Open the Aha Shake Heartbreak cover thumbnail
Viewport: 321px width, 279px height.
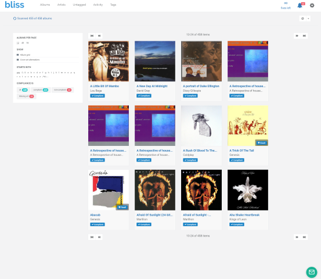(x=248, y=190)
